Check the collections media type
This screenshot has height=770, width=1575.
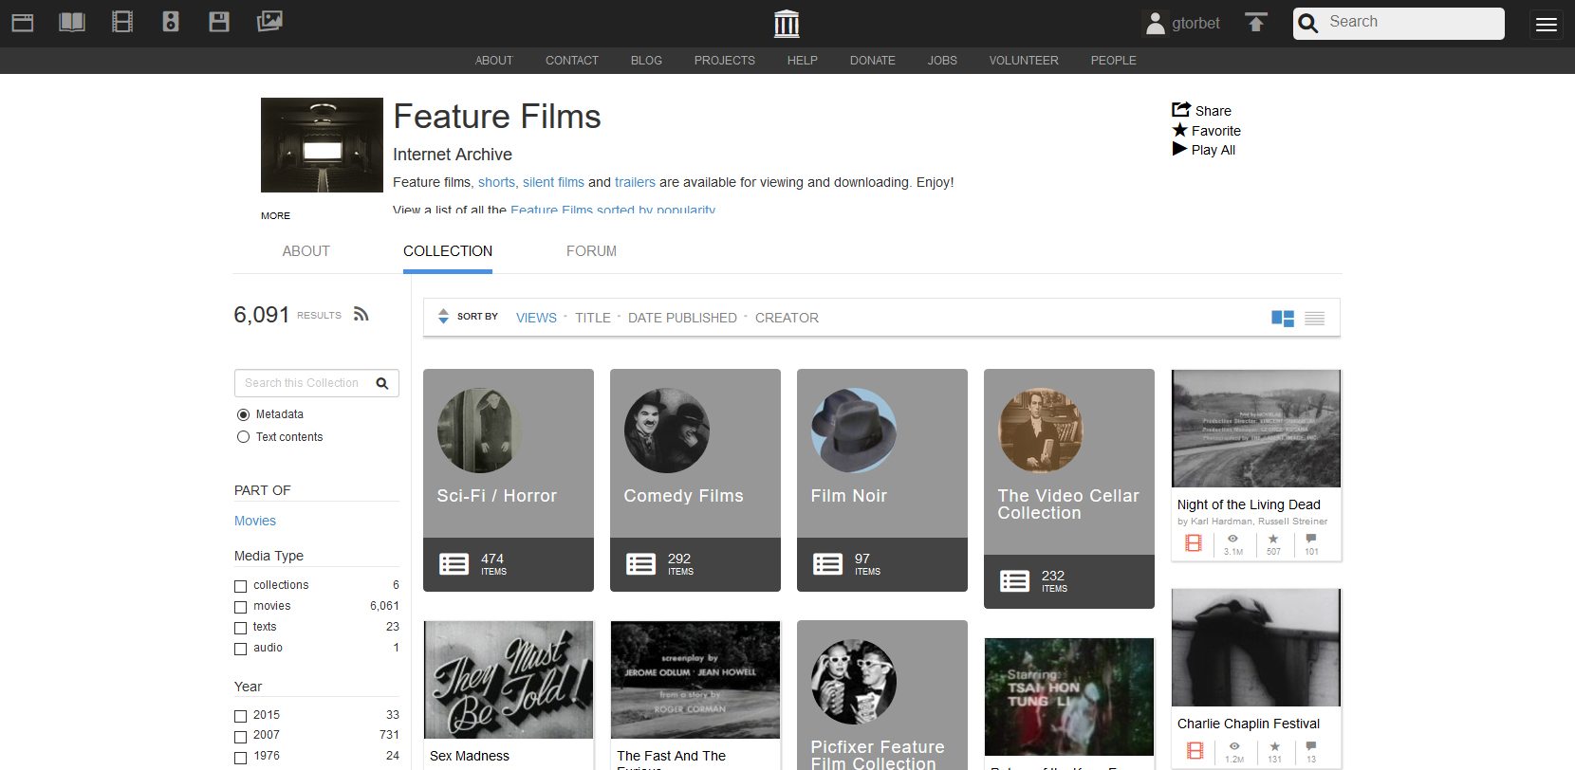point(240,586)
